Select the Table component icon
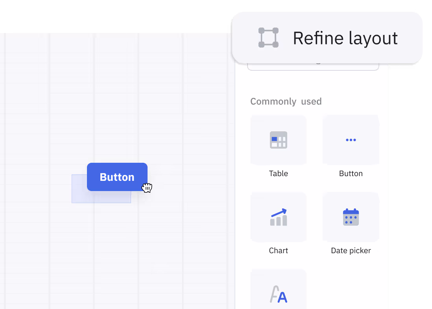This screenshot has height=309, width=432. coord(279,140)
